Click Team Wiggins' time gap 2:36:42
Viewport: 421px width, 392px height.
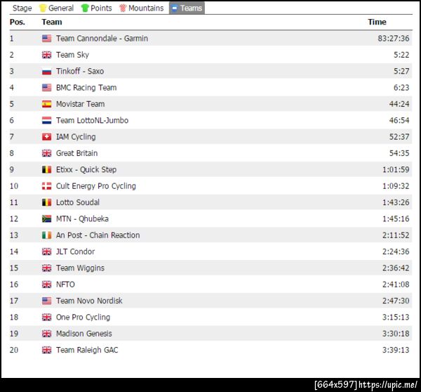(396, 268)
